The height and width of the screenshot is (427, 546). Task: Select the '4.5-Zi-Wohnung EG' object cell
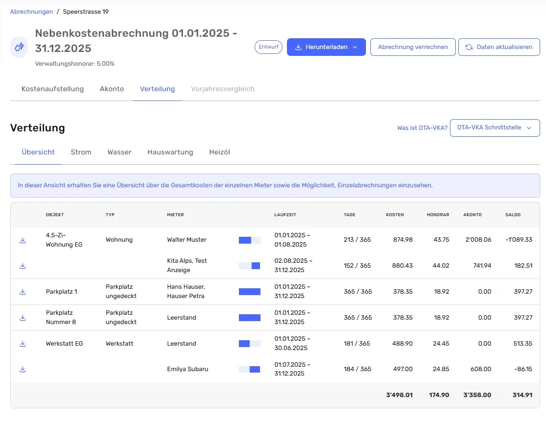tap(64, 240)
